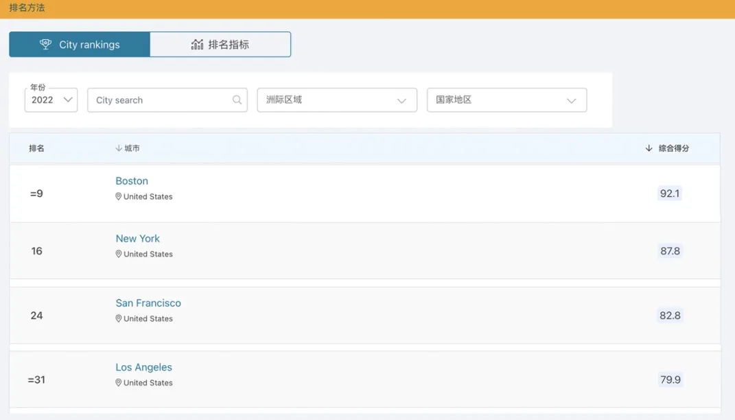
Task: Expand the 洲际区域 region dropdown
Action: click(337, 100)
